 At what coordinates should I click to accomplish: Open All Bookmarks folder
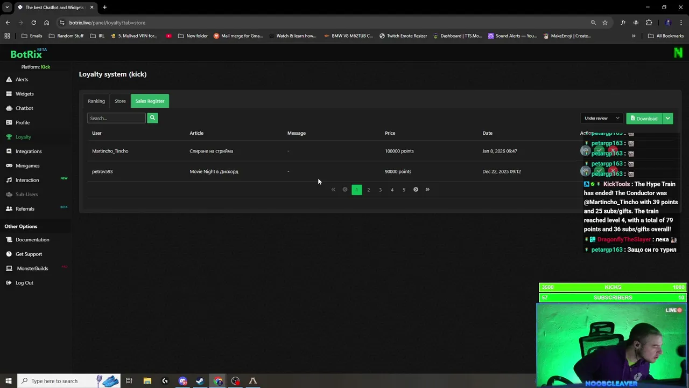[666, 36]
